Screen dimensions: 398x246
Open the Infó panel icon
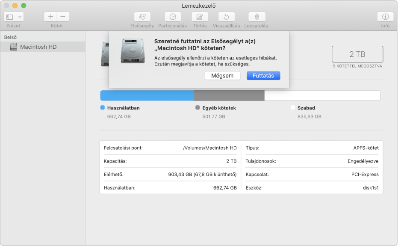(x=385, y=17)
